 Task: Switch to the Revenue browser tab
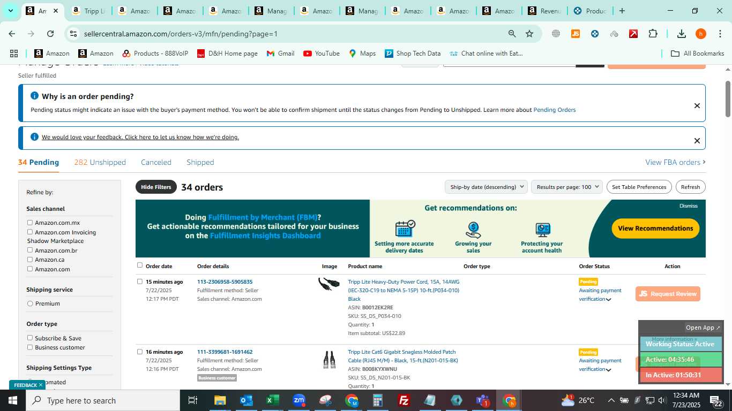545,11
